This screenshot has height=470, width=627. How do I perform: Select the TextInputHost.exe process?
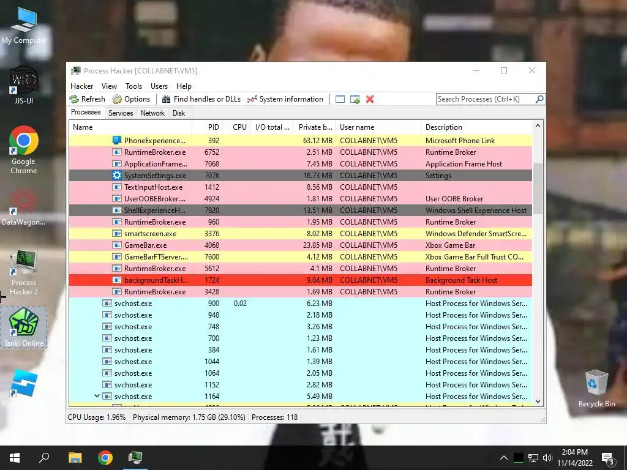click(x=300, y=187)
